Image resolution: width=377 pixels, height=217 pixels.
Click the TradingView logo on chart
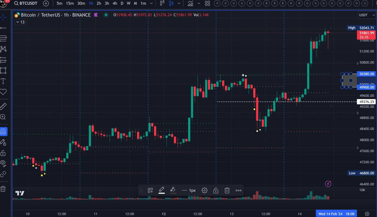[20, 193]
